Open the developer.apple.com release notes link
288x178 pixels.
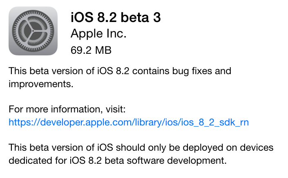click(129, 122)
